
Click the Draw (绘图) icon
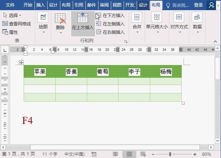click(x=43, y=17)
